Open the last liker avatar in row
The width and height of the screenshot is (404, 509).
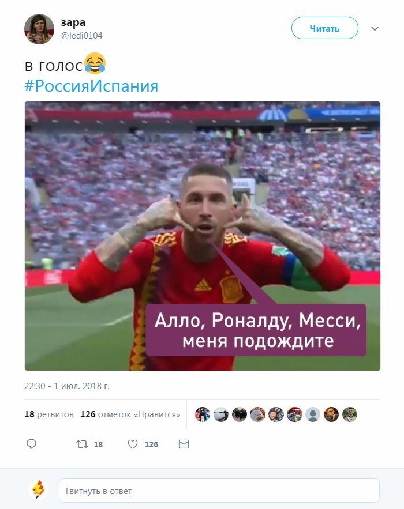(350, 414)
